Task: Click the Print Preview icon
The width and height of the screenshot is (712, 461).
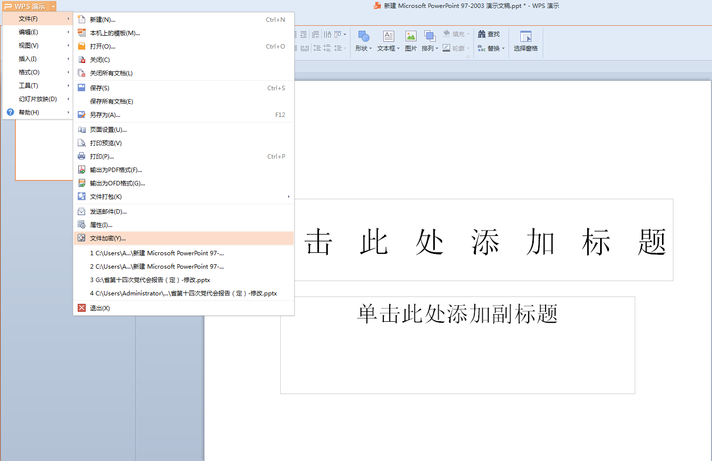Action: point(82,143)
